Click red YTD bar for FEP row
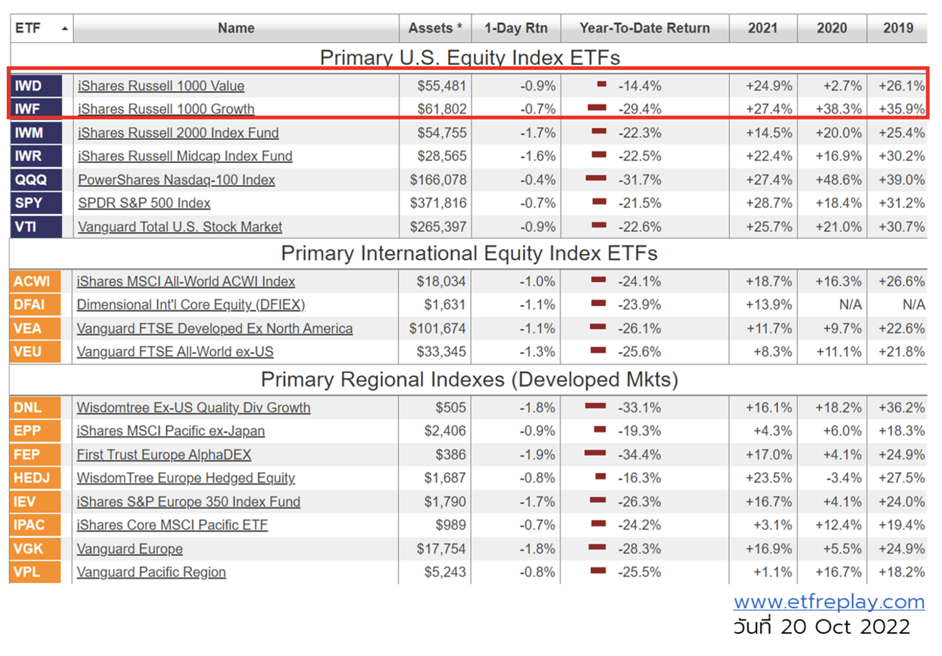This screenshot has height=656, width=942. click(595, 454)
